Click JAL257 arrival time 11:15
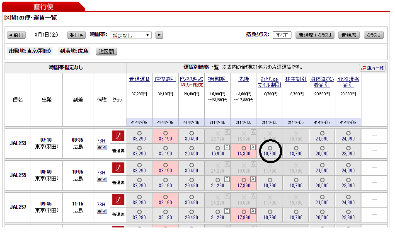Viewport: 395px width, 232px height. tap(78, 204)
